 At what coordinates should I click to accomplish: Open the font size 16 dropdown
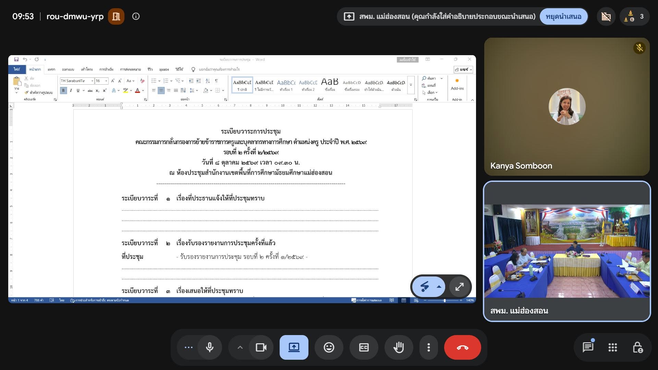coord(106,81)
